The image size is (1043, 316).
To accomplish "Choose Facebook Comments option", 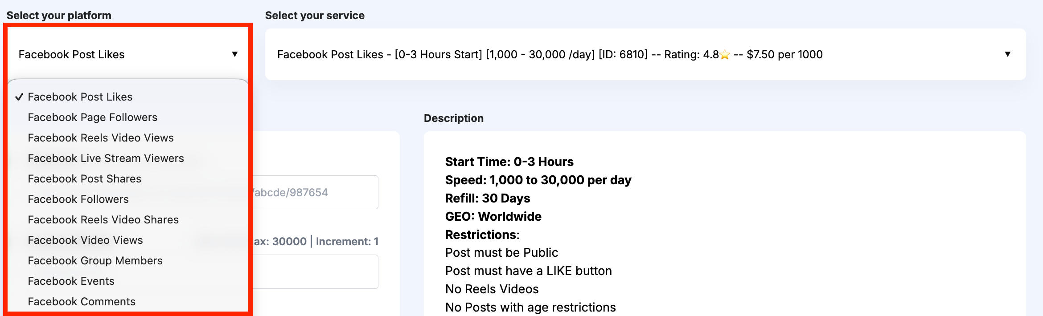I will (x=82, y=302).
